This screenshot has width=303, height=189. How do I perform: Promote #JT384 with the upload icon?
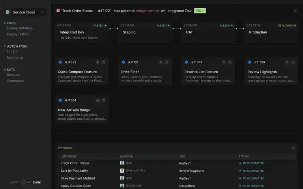pos(97,100)
